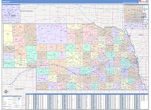Click the SEDGWICK county label
The width and height of the screenshot is (151, 110).
point(31,71)
